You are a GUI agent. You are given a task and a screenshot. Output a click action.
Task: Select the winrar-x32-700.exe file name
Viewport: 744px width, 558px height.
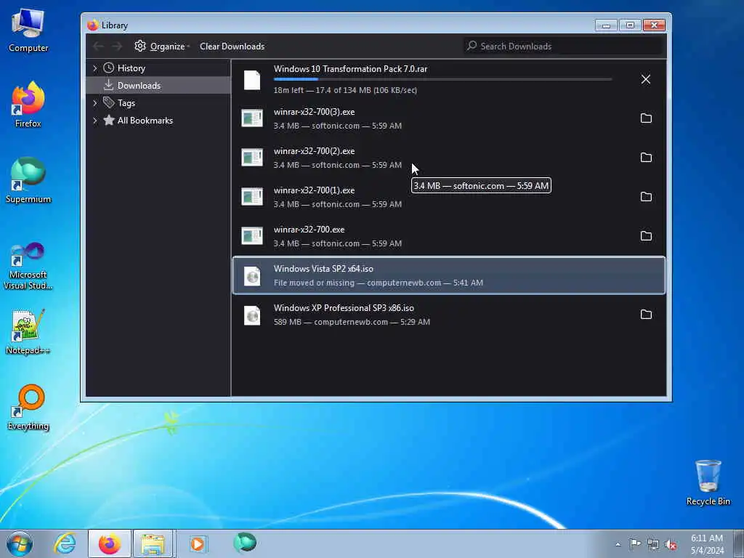pos(309,230)
